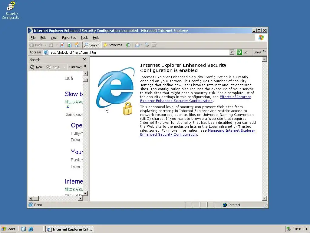310x233 pixels.
Task: Click the Forward navigation arrow
Action: click(51, 45)
